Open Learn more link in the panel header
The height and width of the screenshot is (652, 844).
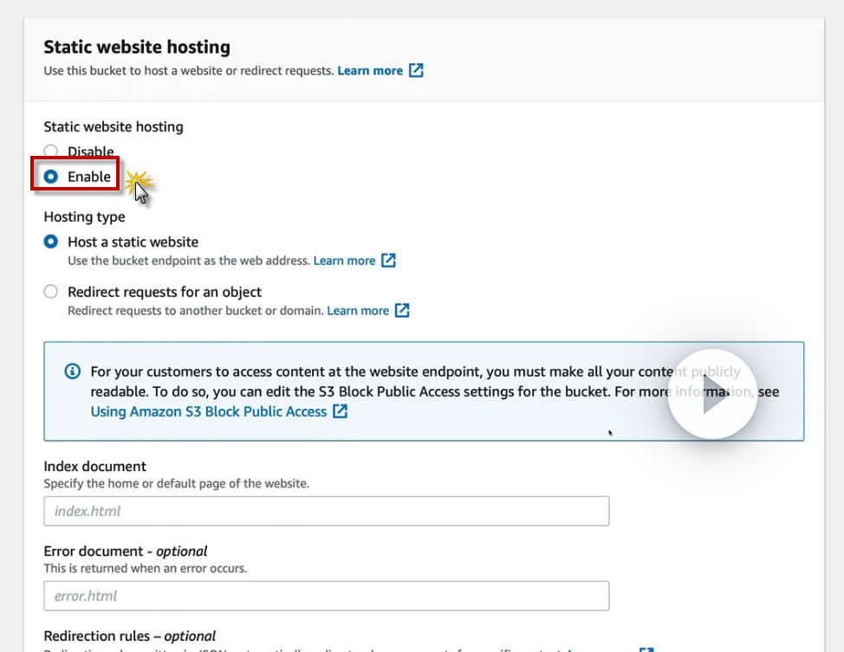(x=370, y=71)
